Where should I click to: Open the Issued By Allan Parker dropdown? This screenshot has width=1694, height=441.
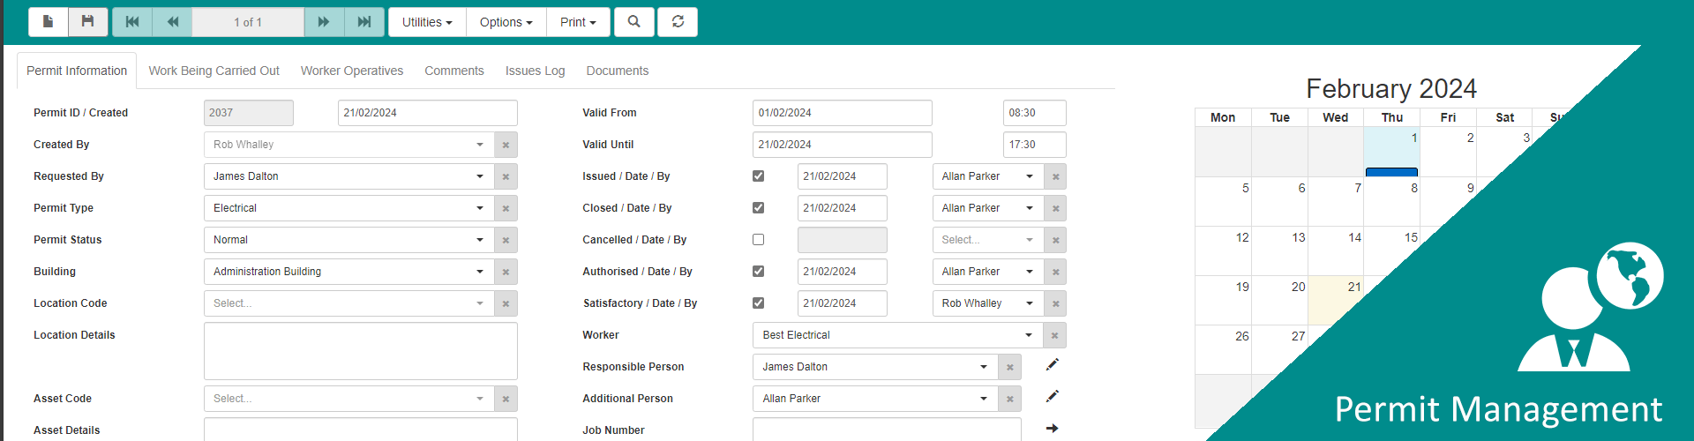(x=988, y=176)
